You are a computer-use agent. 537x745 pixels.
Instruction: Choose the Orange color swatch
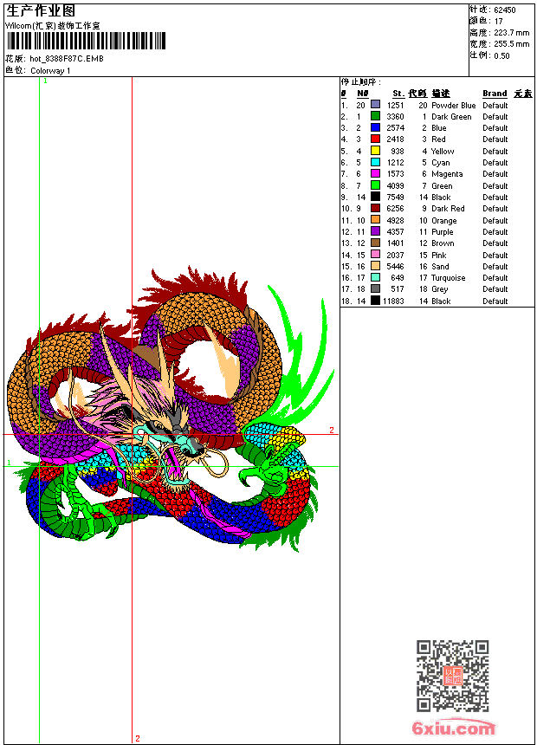pyautogui.click(x=375, y=220)
